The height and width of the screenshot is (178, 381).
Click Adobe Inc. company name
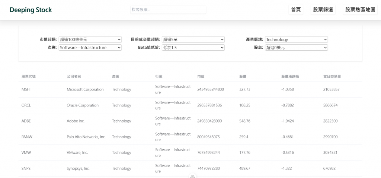[x=76, y=121]
